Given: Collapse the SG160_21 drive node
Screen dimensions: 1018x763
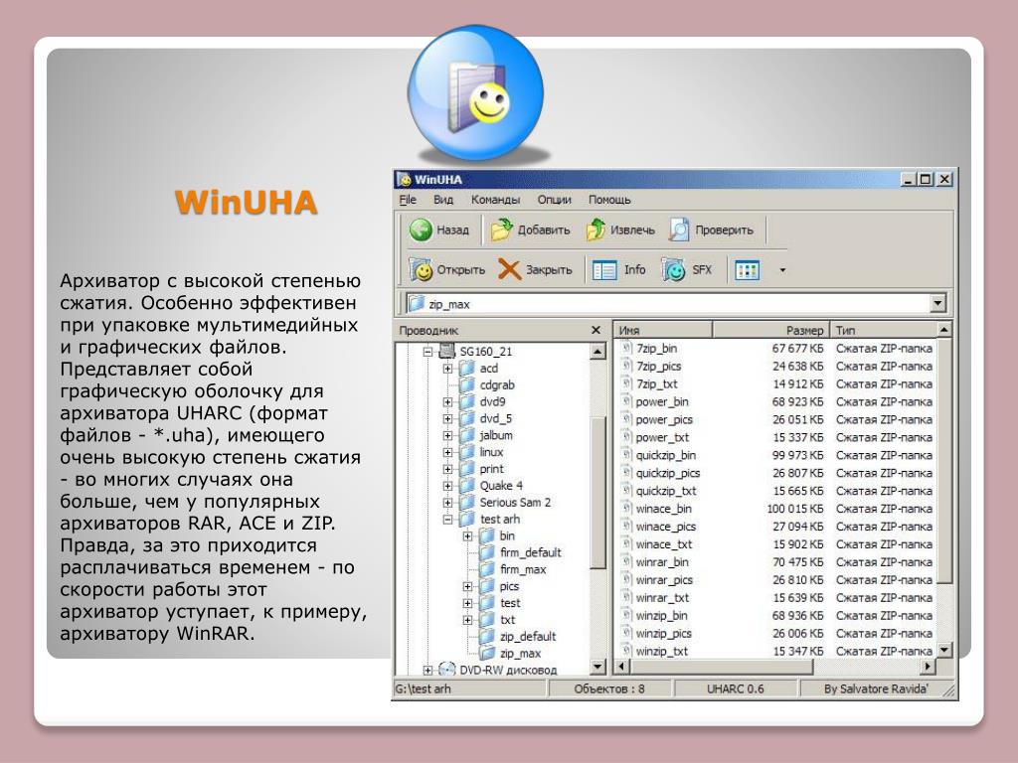Looking at the screenshot, I should [x=427, y=352].
